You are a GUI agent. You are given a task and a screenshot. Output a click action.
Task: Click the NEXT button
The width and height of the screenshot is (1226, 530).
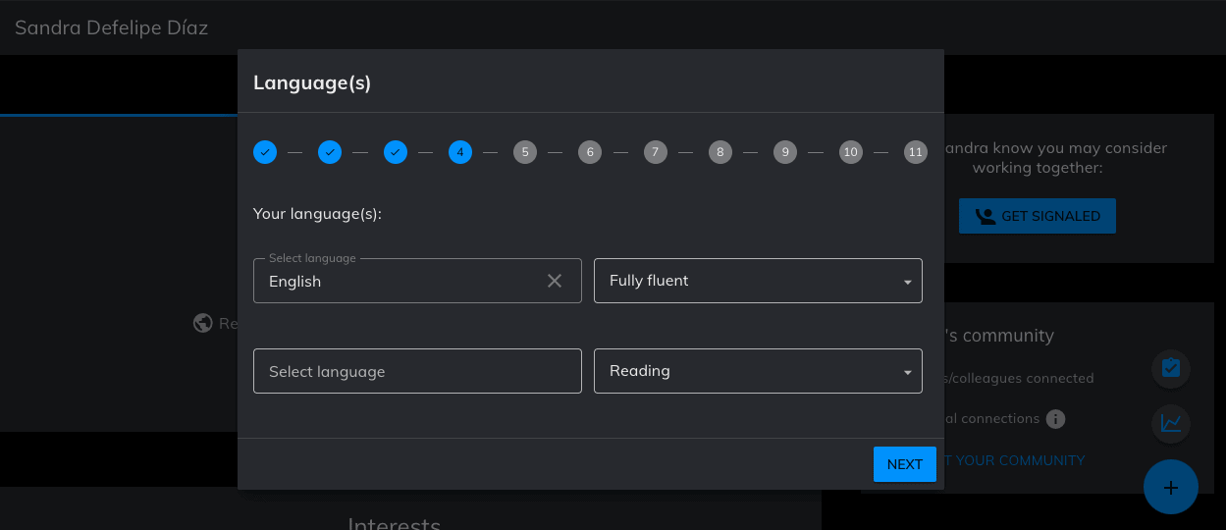(905, 464)
